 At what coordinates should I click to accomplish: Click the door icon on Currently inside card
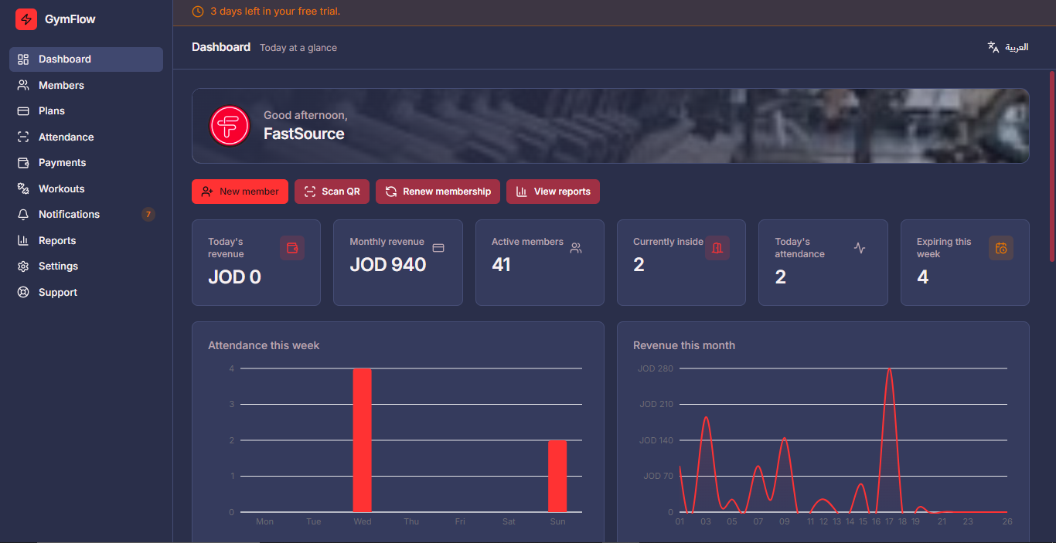(x=717, y=248)
